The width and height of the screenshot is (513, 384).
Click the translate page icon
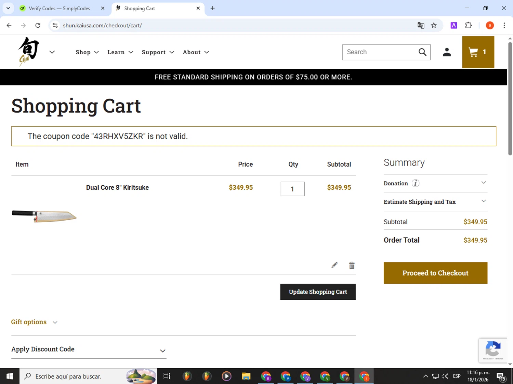421,25
